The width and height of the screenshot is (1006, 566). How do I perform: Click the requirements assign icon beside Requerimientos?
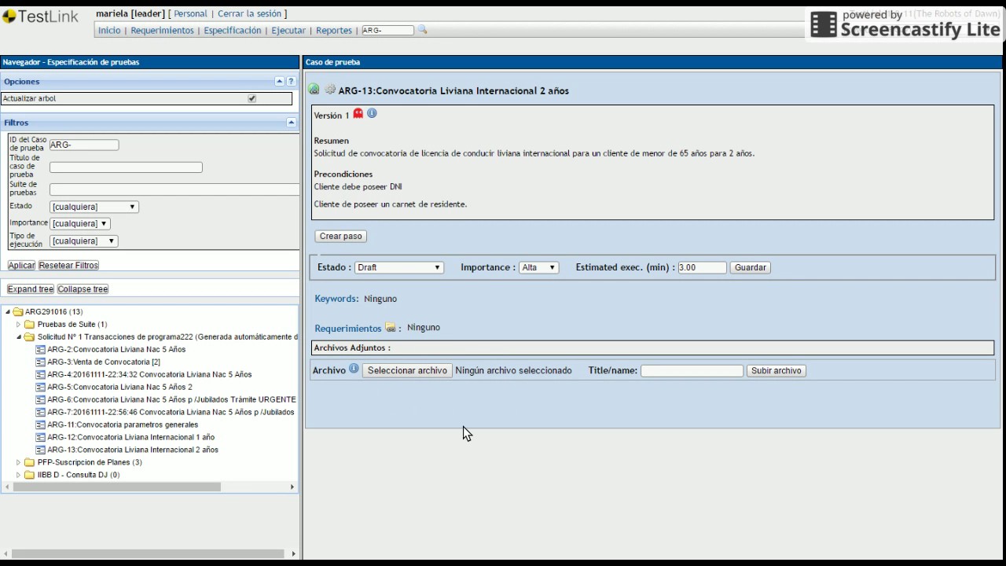click(x=391, y=328)
